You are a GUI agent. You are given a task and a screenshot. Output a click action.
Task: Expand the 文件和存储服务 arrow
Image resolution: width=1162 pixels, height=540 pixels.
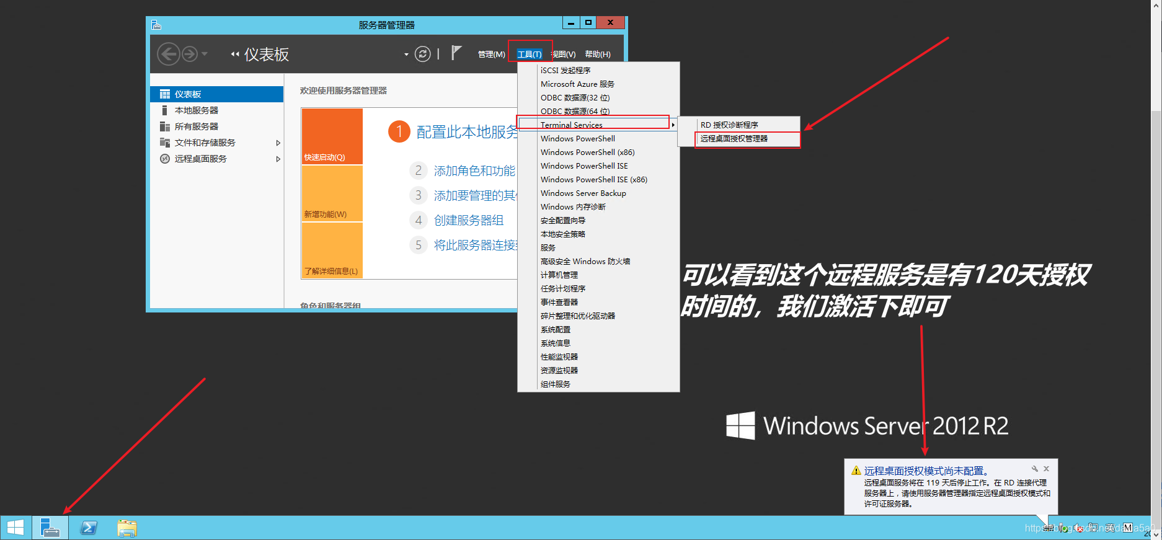tap(278, 143)
